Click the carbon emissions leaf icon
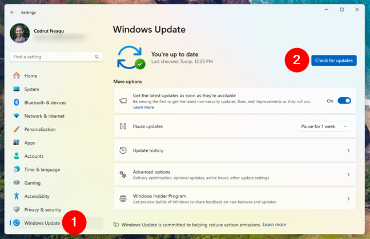 [x=116, y=225]
